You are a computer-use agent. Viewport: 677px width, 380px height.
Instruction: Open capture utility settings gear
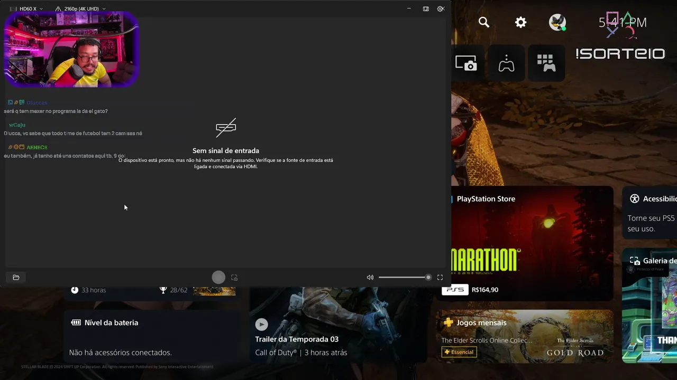[x=441, y=9]
